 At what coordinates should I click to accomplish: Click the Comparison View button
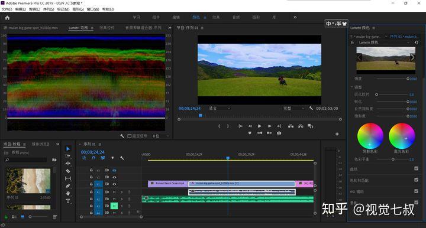coord(310,126)
